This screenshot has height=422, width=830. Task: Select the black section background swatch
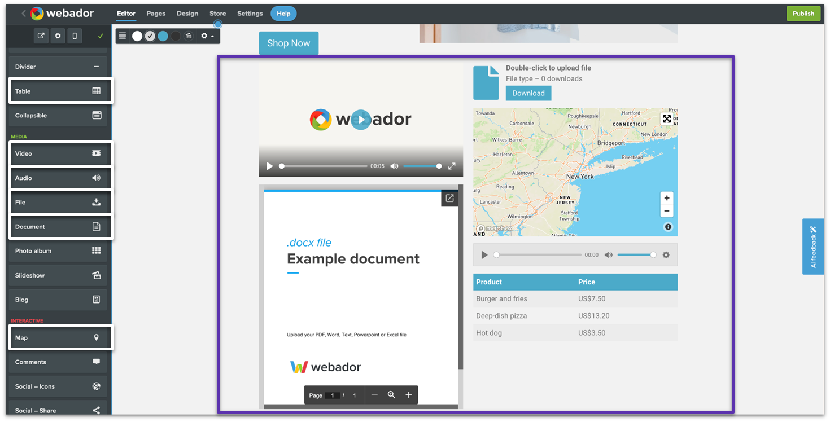tap(176, 36)
